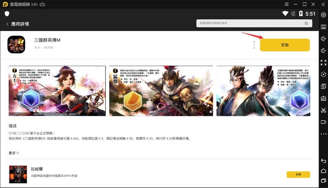
Task: Start screen recording with camera icon
Action: (x=323, y=122)
